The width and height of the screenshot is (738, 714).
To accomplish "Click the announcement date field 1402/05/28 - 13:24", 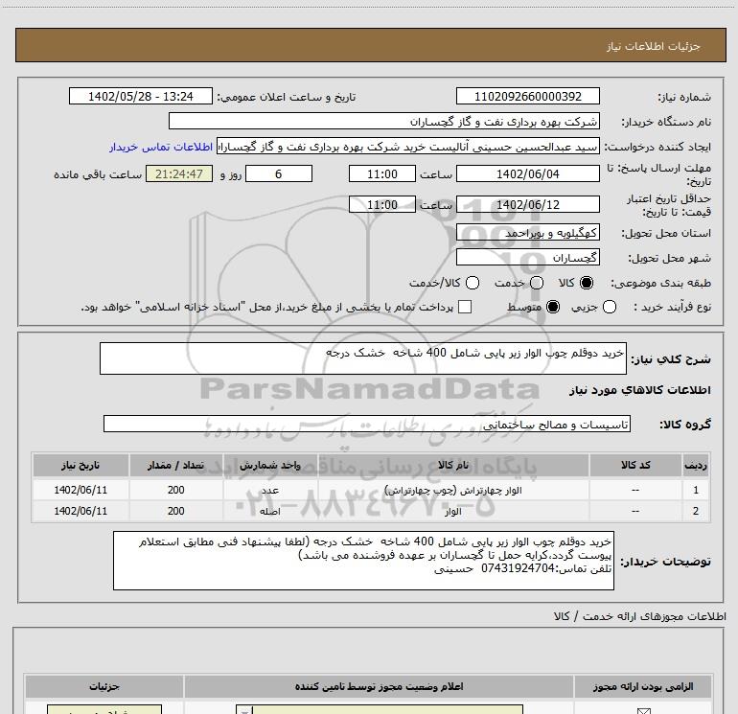I will pos(141,96).
